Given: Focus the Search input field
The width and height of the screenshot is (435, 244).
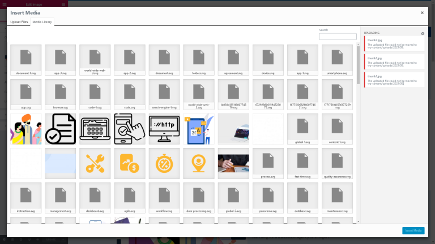Looking at the screenshot, I should tap(338, 37).
